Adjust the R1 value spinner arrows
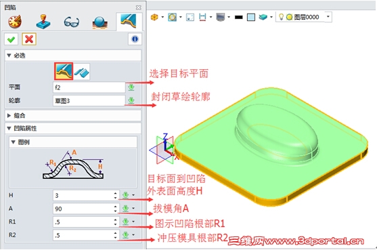The image size is (377, 250). pyautogui.click(x=116, y=222)
